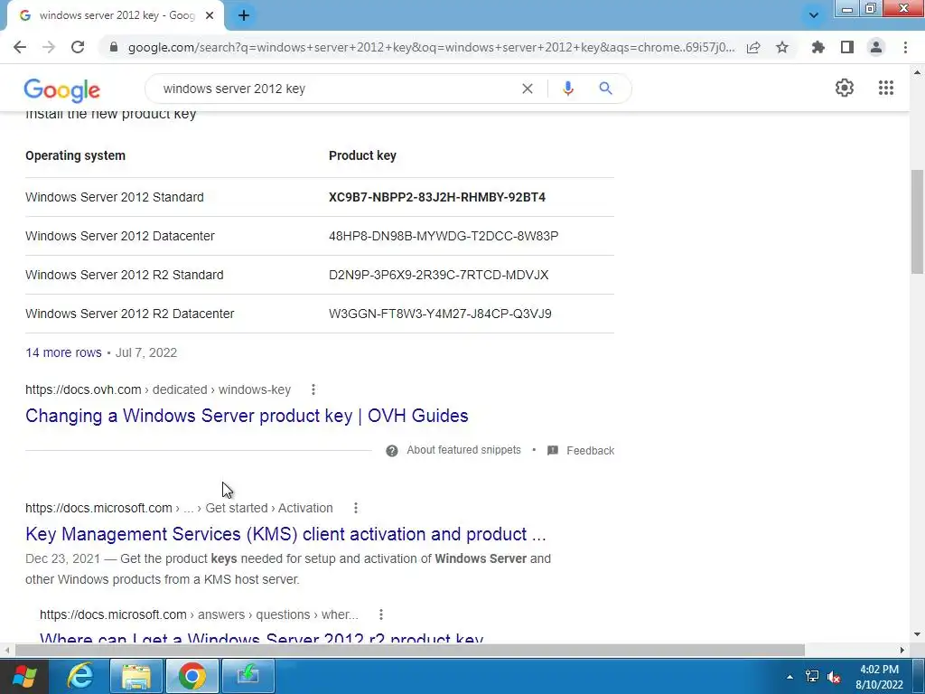Image resolution: width=925 pixels, height=694 pixels.
Task: Click the scroll up arrow
Action: tap(918, 72)
